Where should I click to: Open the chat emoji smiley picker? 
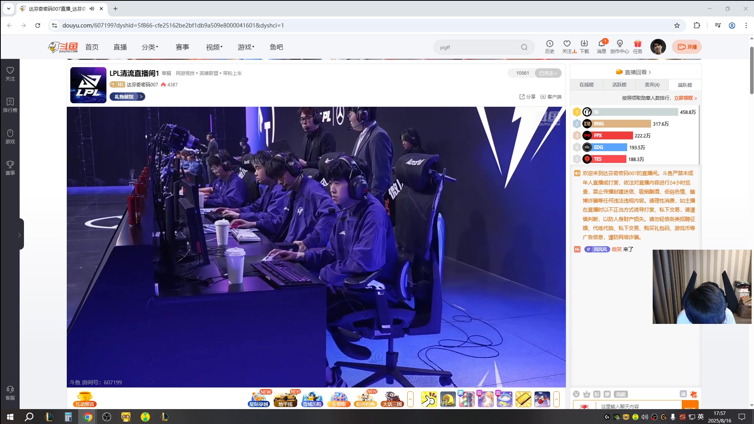[576, 394]
